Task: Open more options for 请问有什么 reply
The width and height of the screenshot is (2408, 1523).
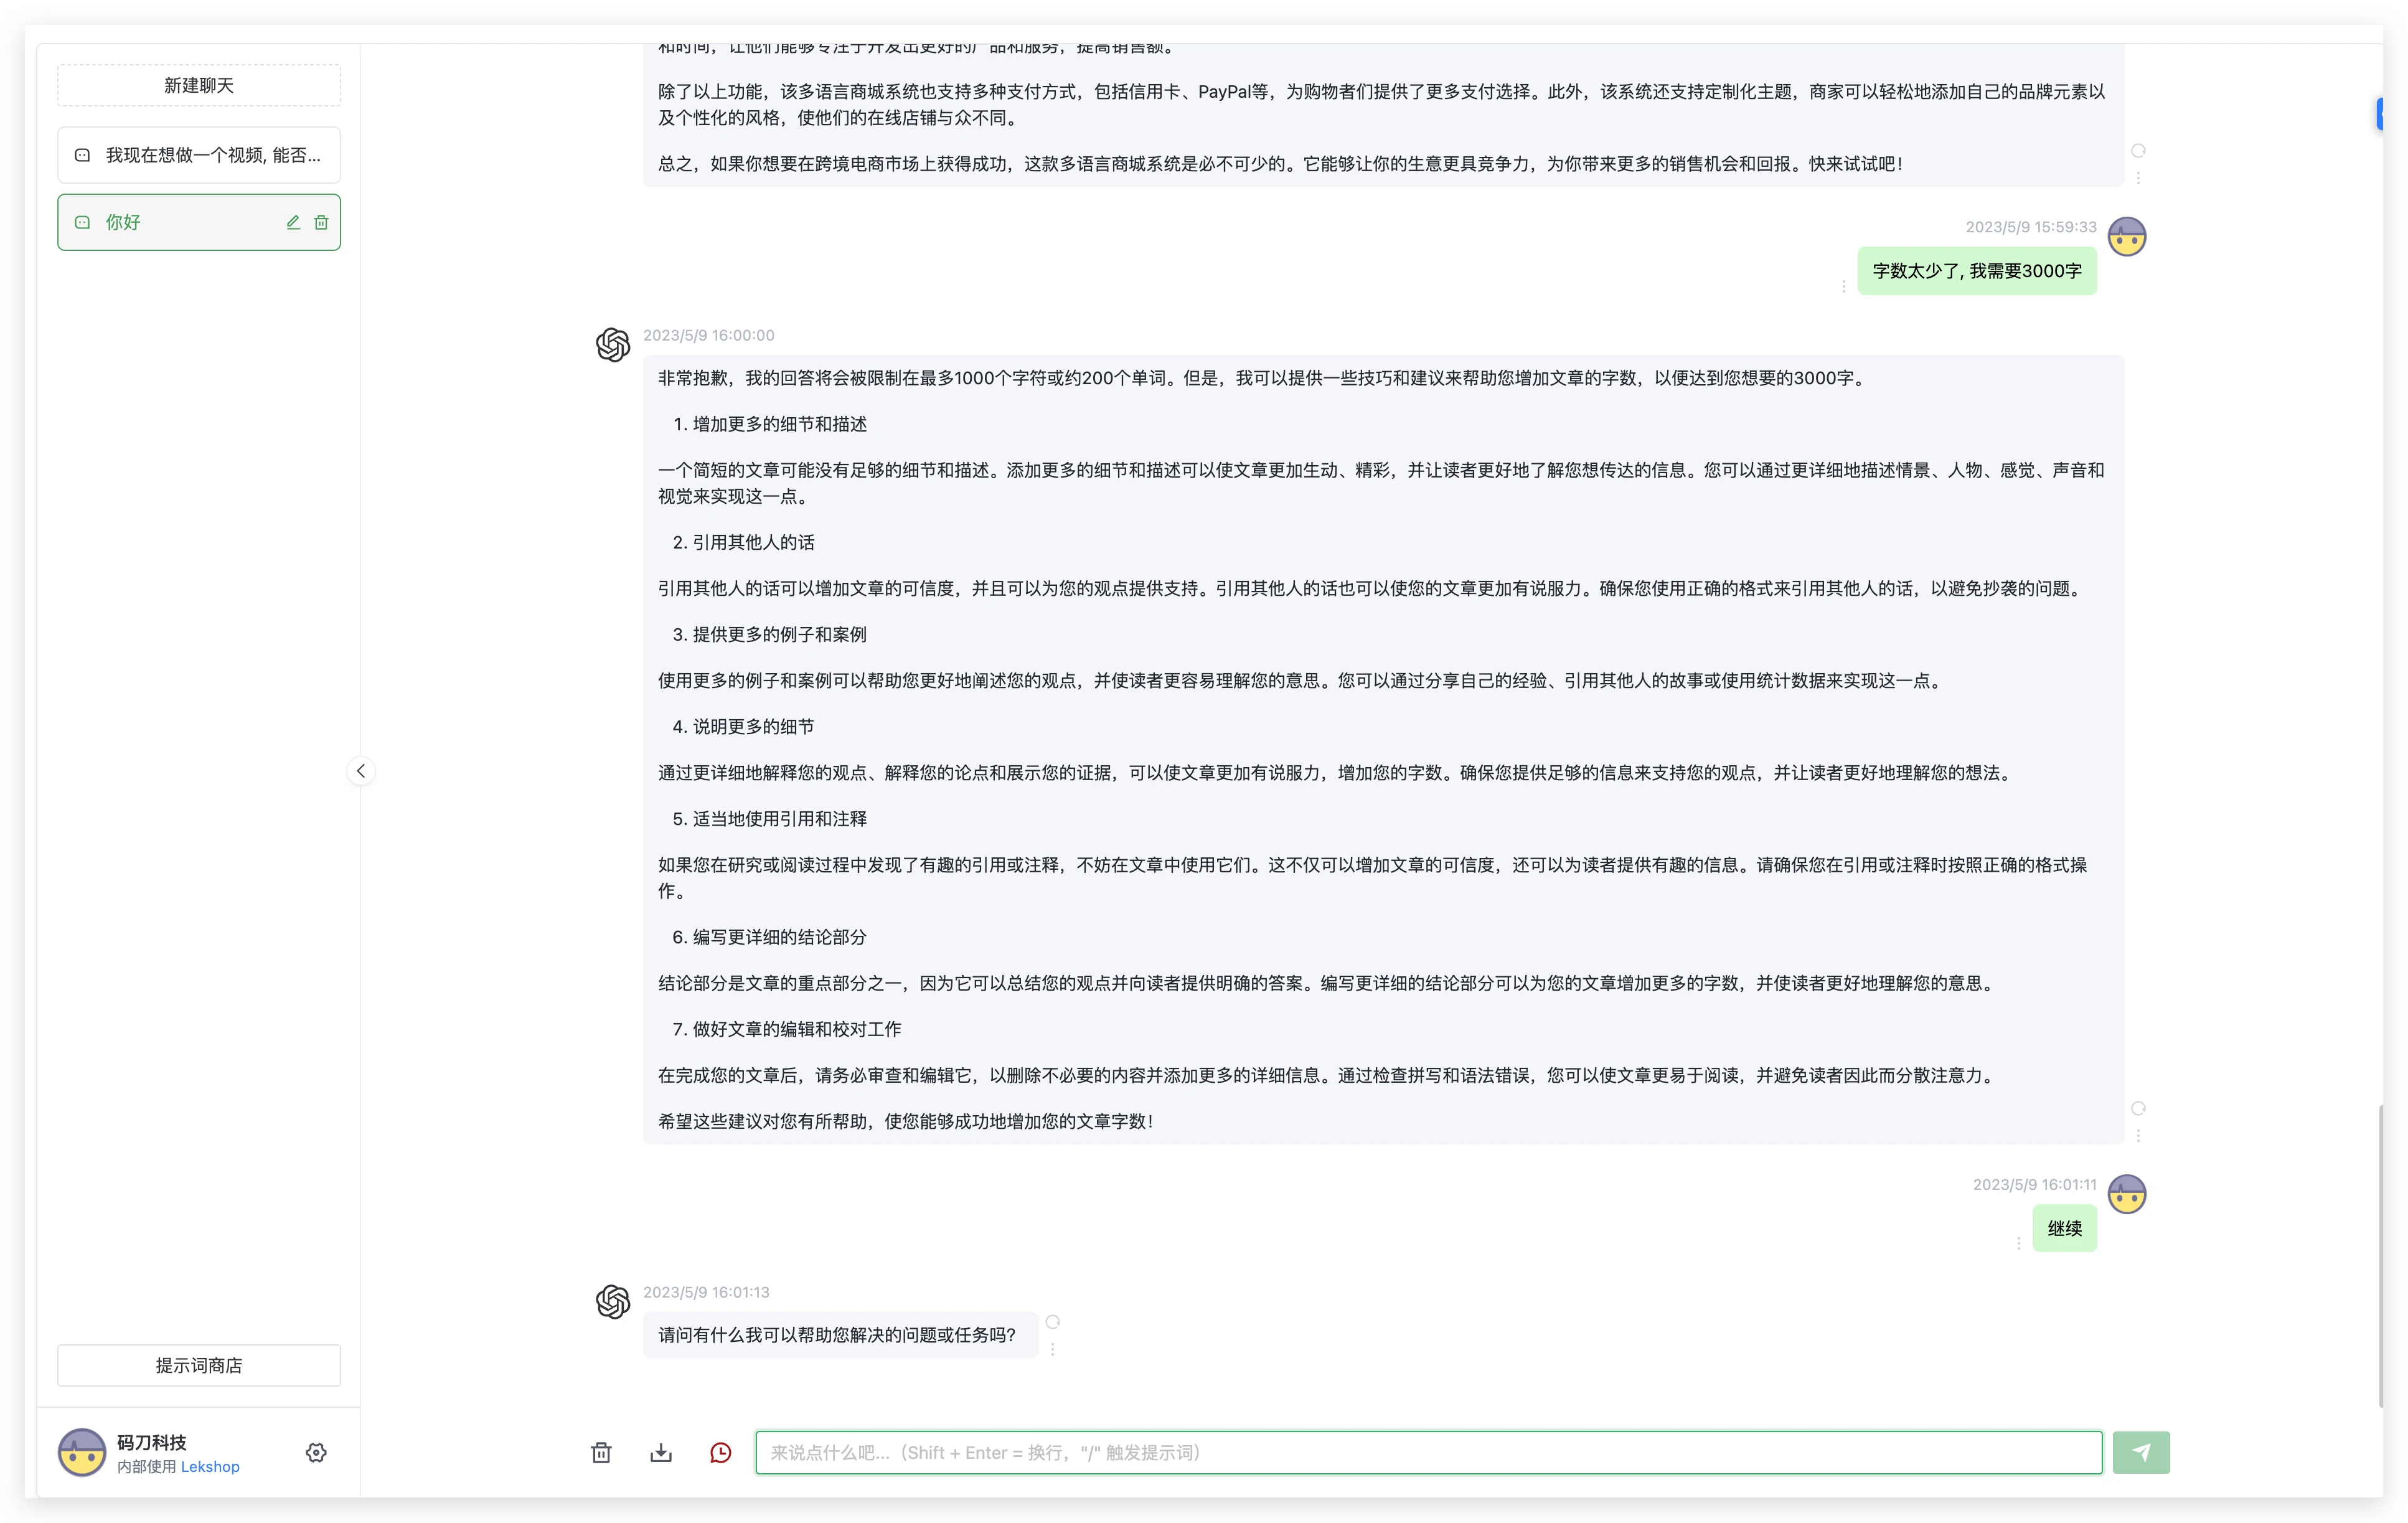Action: click(1052, 1348)
